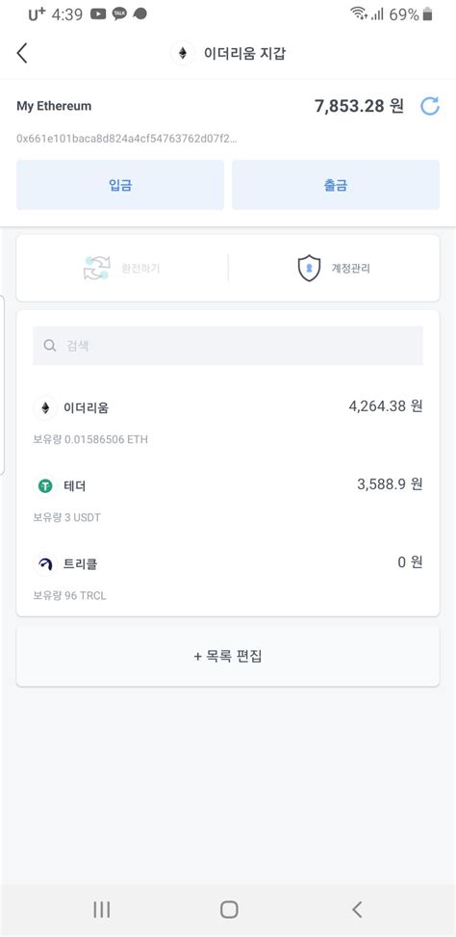
Task: Click the Ethereum coin icon in the list
Action: point(45,408)
